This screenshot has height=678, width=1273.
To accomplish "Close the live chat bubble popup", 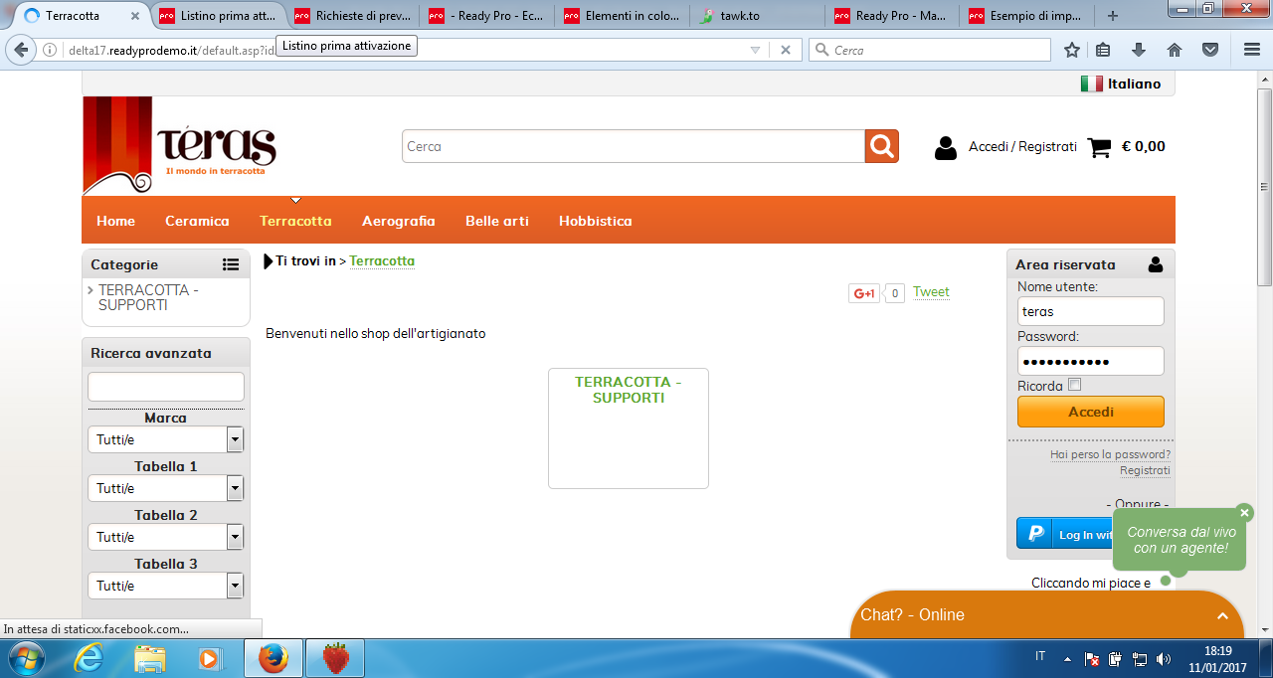I will 1245,513.
